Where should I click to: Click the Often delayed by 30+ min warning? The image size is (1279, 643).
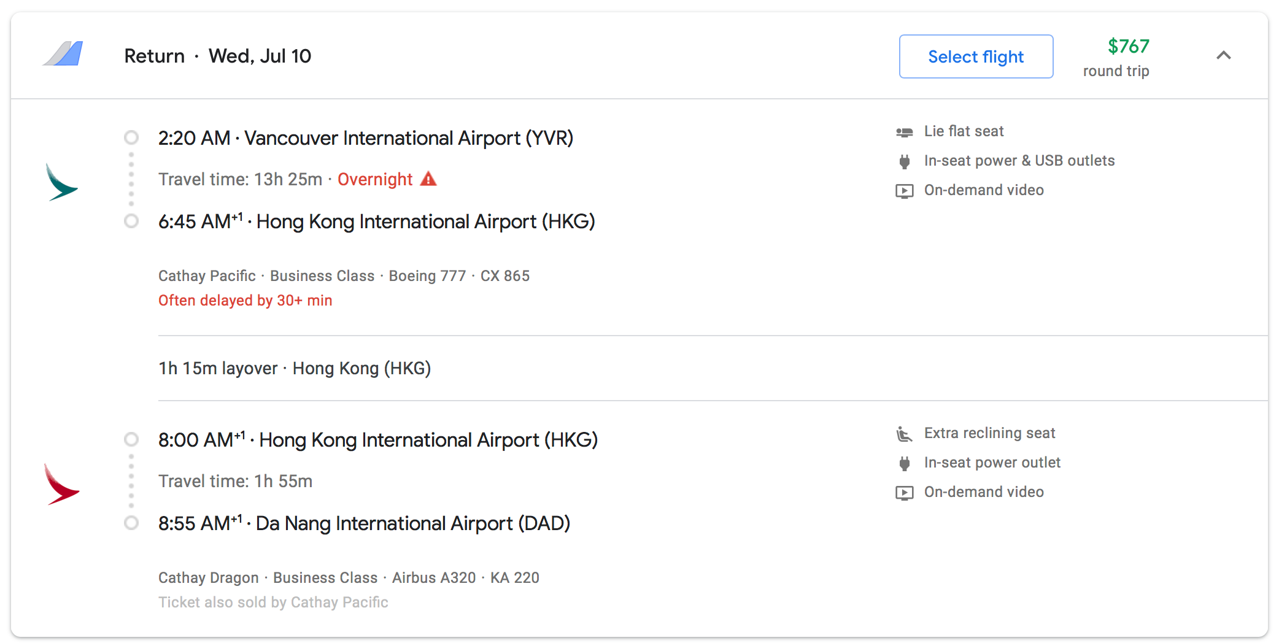[x=245, y=301]
